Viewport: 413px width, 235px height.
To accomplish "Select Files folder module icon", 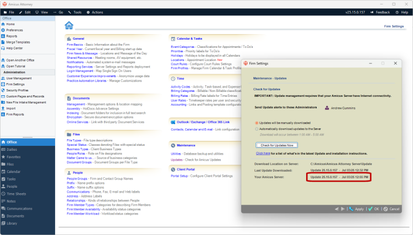I will pos(3,164).
